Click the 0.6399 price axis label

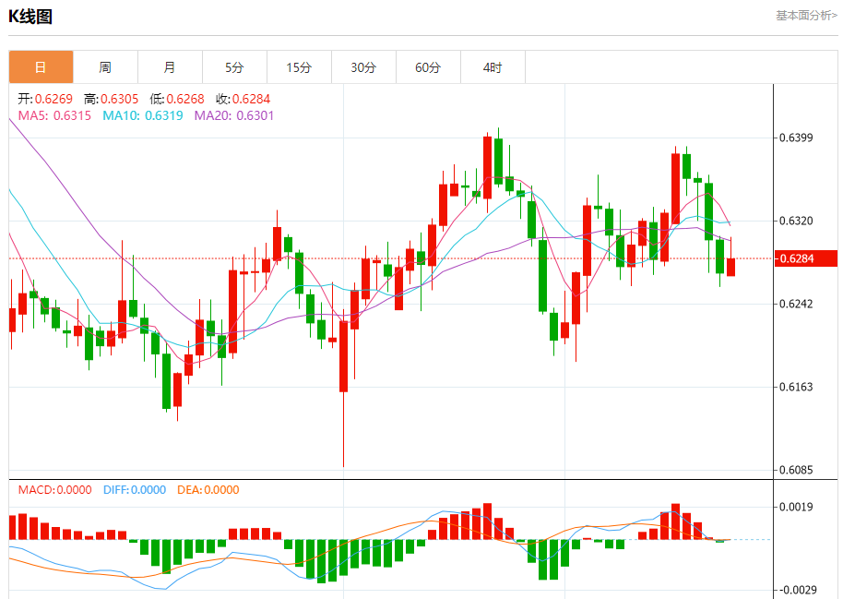[x=796, y=138]
